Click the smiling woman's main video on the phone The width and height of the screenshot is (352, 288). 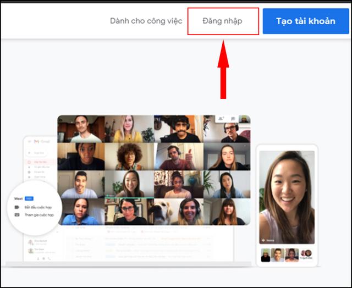(x=286, y=195)
